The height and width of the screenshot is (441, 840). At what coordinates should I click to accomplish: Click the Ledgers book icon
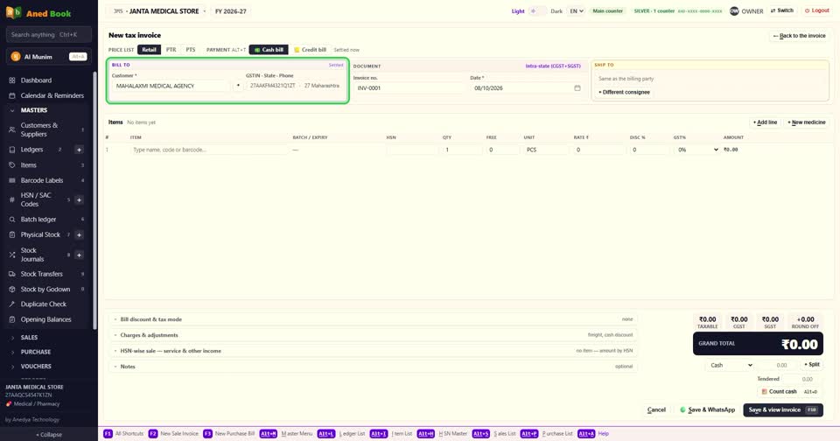point(11,150)
